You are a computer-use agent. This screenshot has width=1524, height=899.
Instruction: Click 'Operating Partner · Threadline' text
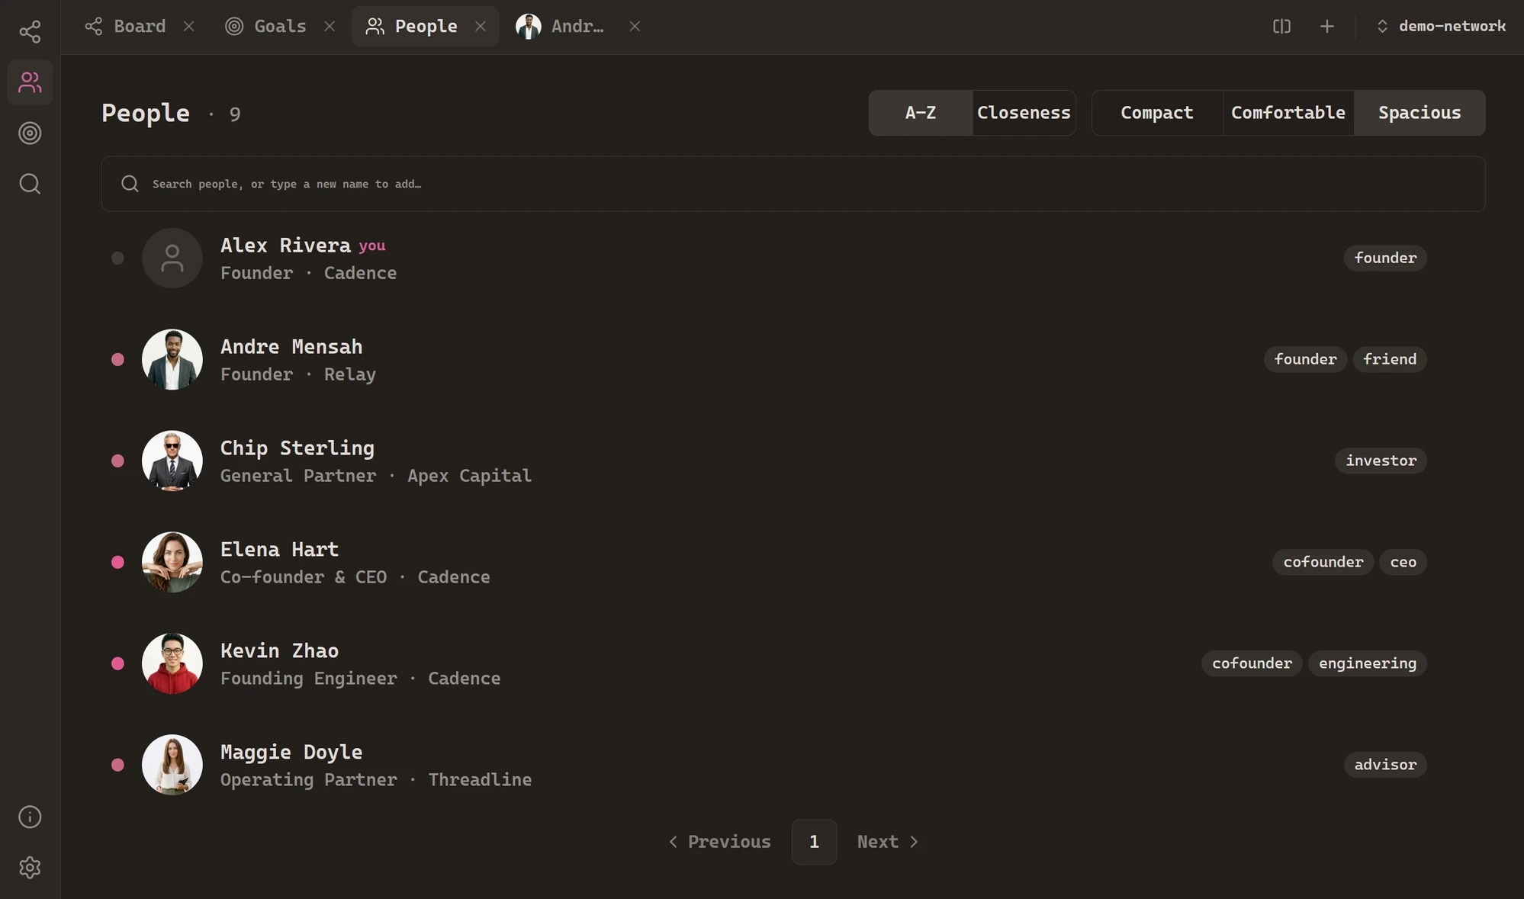376,780
